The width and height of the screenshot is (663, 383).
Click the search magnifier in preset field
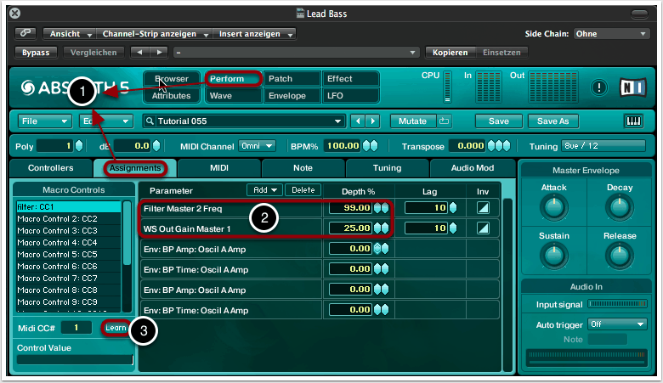click(150, 121)
